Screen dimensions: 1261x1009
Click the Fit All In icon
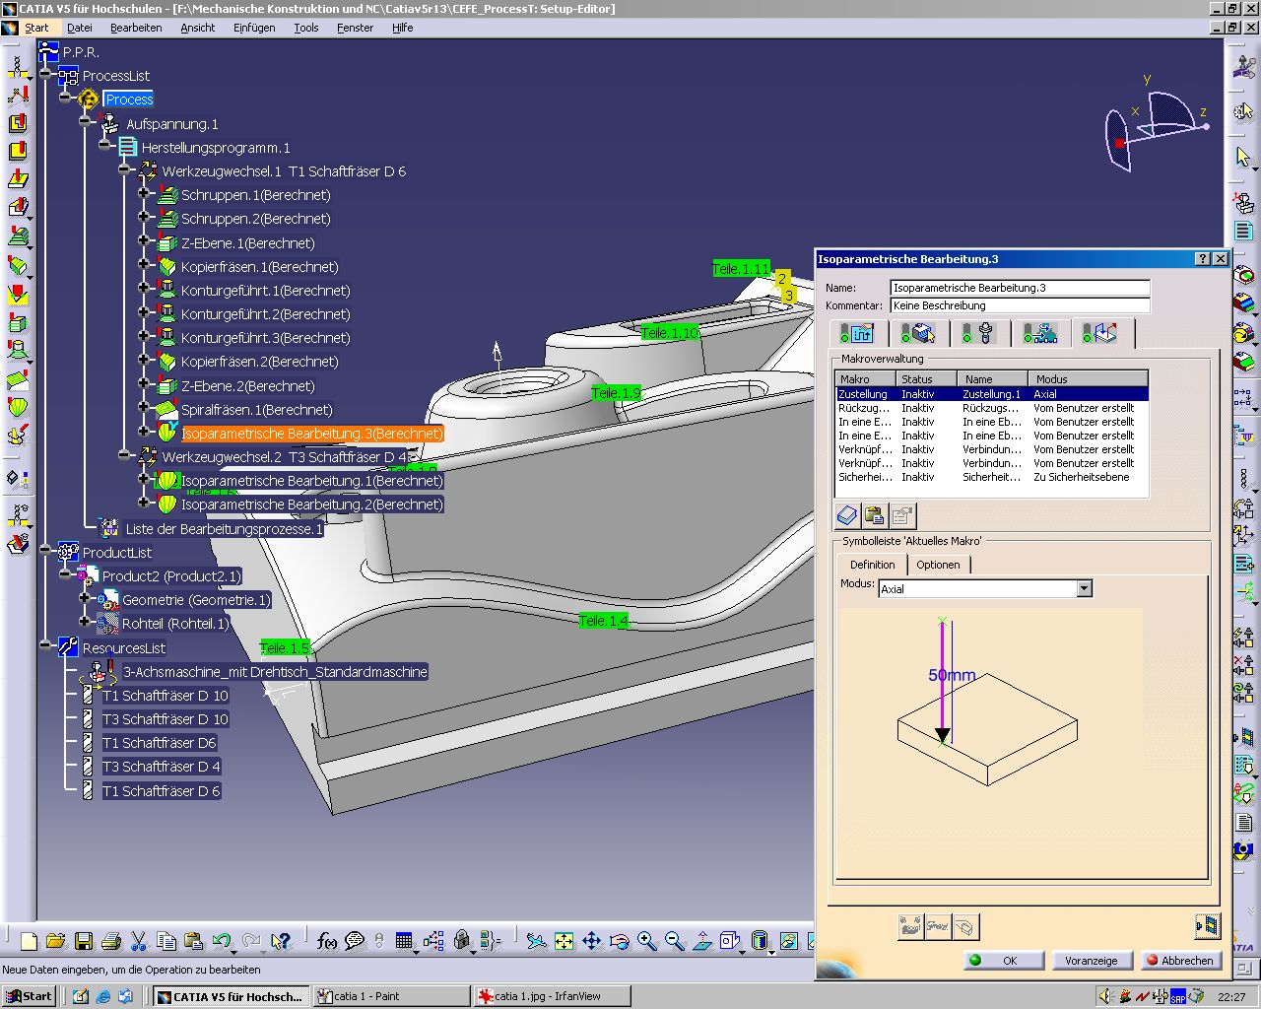point(564,941)
